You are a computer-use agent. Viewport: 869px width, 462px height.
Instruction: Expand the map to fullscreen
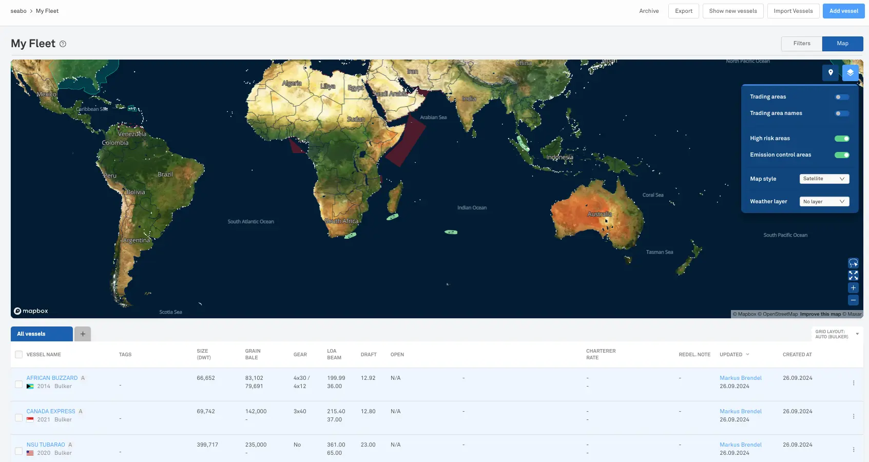[853, 276]
